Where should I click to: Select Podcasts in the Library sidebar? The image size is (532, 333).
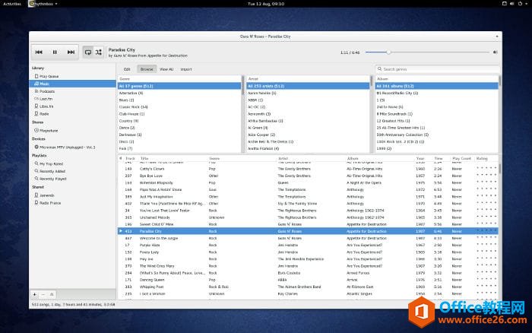click(47, 91)
